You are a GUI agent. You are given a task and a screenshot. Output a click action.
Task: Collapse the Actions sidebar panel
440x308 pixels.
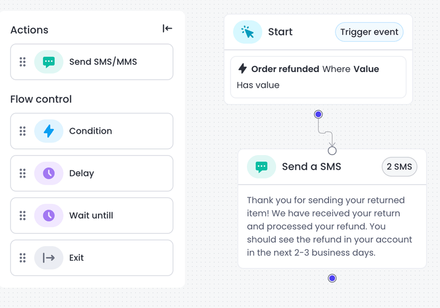coord(168,29)
